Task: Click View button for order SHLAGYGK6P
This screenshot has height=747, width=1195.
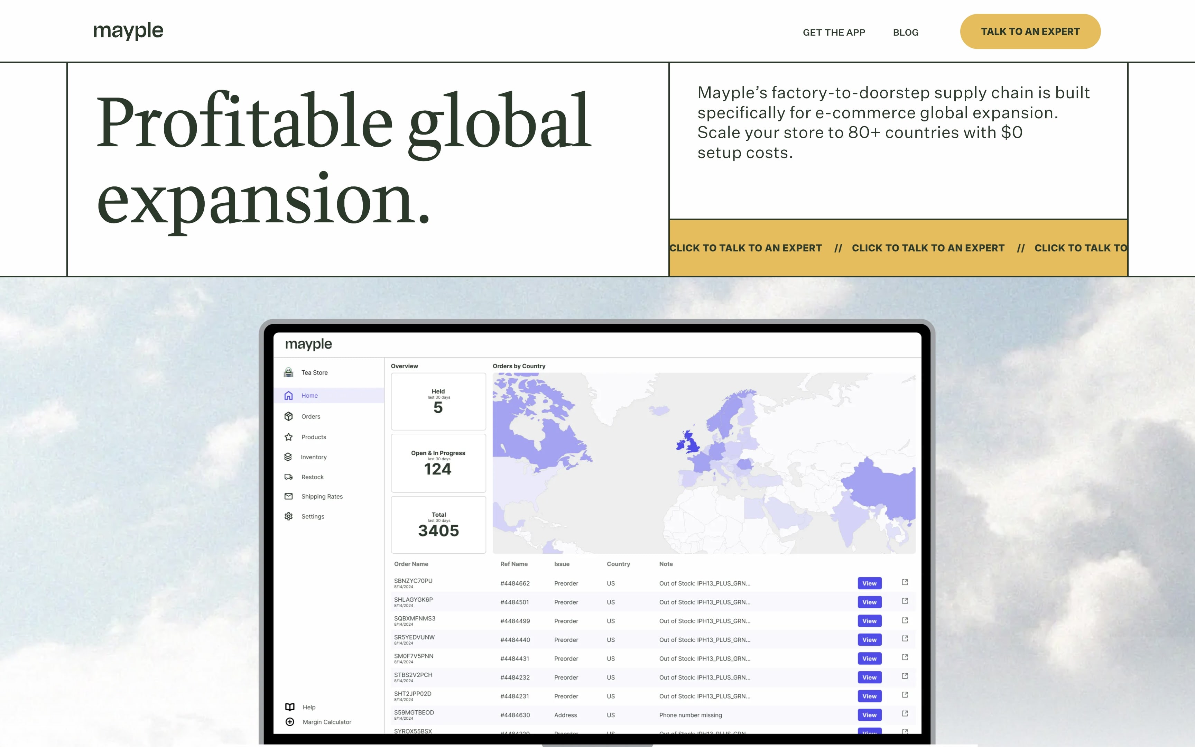Action: tap(869, 602)
